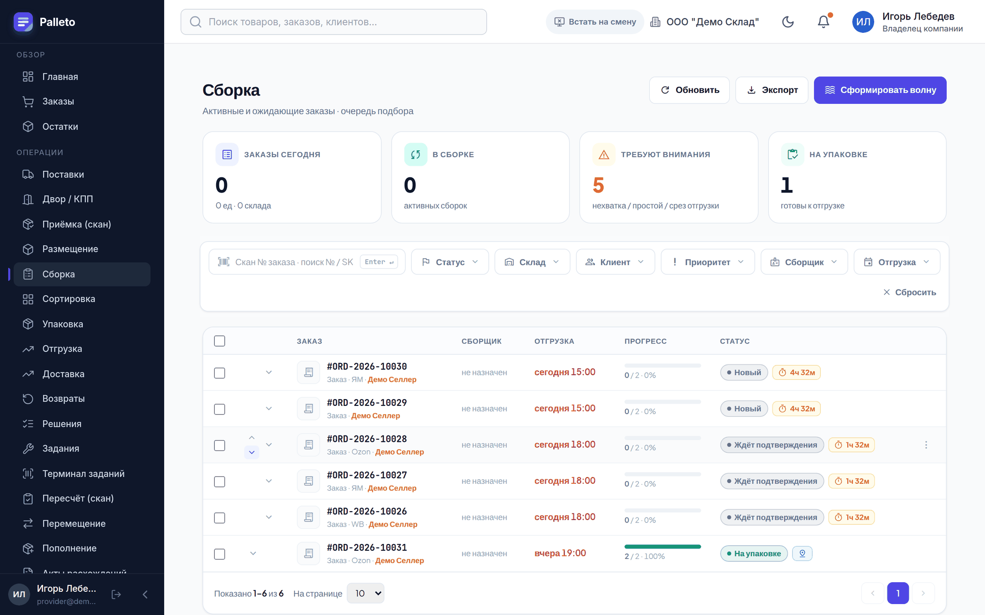Viewport: 985px width, 615px height.
Task: Tick the checkbox for order #ORD-2026-10031
Action: (219, 554)
